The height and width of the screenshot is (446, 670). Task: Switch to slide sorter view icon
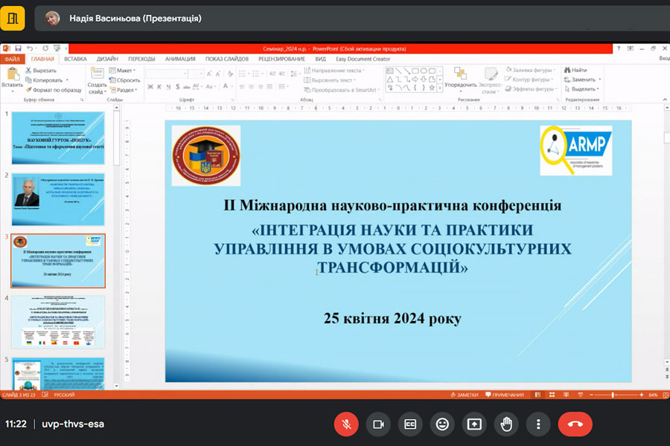coord(552,395)
